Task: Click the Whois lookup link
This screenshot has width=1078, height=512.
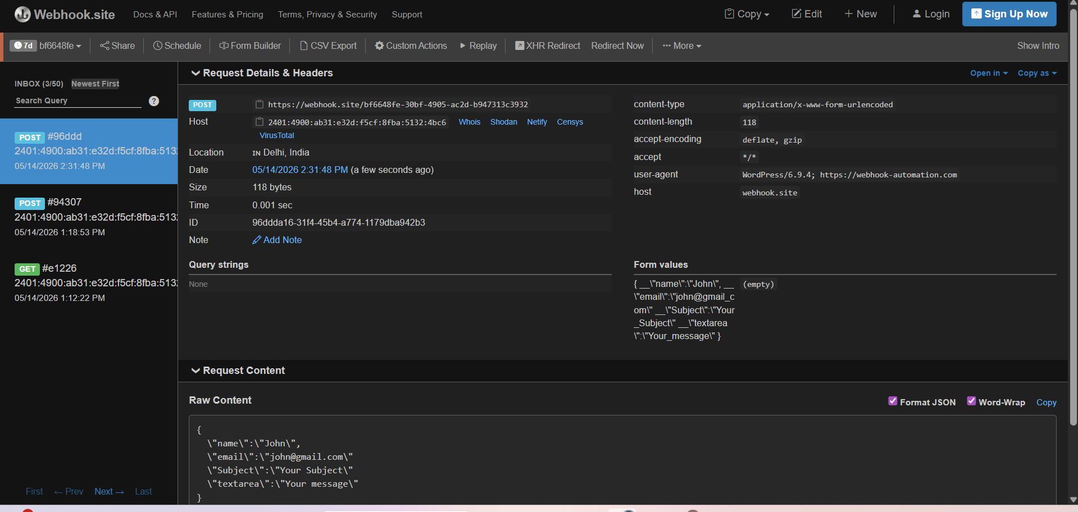Action: [470, 122]
